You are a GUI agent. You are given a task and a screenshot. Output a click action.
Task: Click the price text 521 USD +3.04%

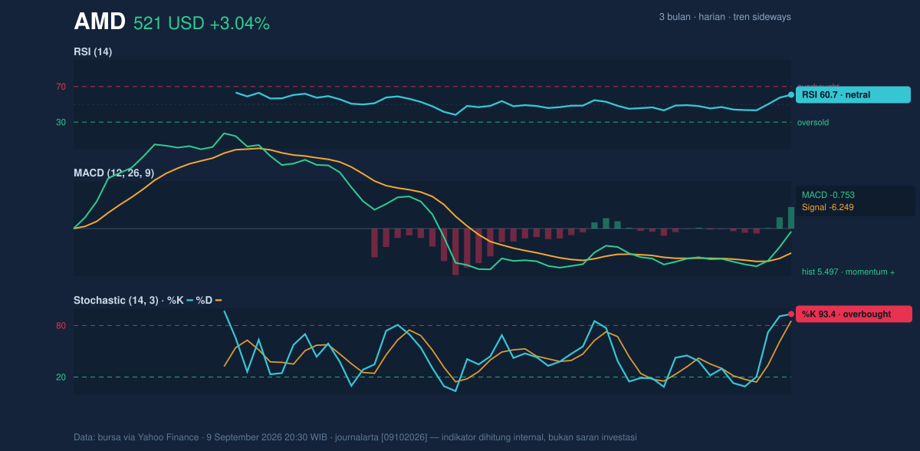(202, 23)
